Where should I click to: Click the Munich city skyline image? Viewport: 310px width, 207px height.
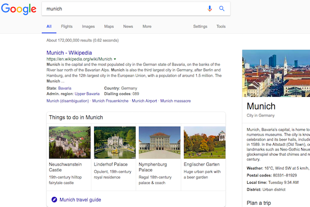[276, 73]
